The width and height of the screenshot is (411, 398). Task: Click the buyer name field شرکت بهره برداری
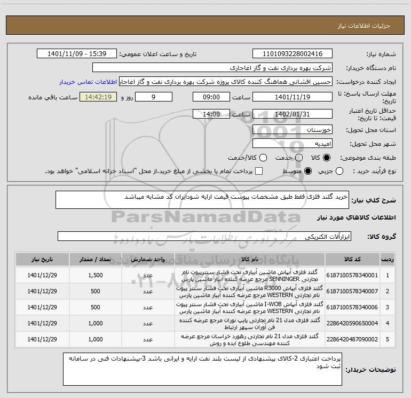tap(212, 67)
